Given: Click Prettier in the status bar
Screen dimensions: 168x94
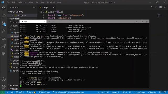Looking at the screenshot, I should pyautogui.click(x=152, y=92).
